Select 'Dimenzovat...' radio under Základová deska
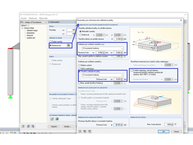The image size is (193, 145). coord(50,45)
